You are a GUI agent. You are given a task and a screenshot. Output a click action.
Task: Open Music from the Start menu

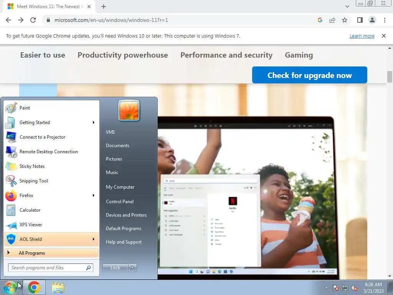(112, 172)
